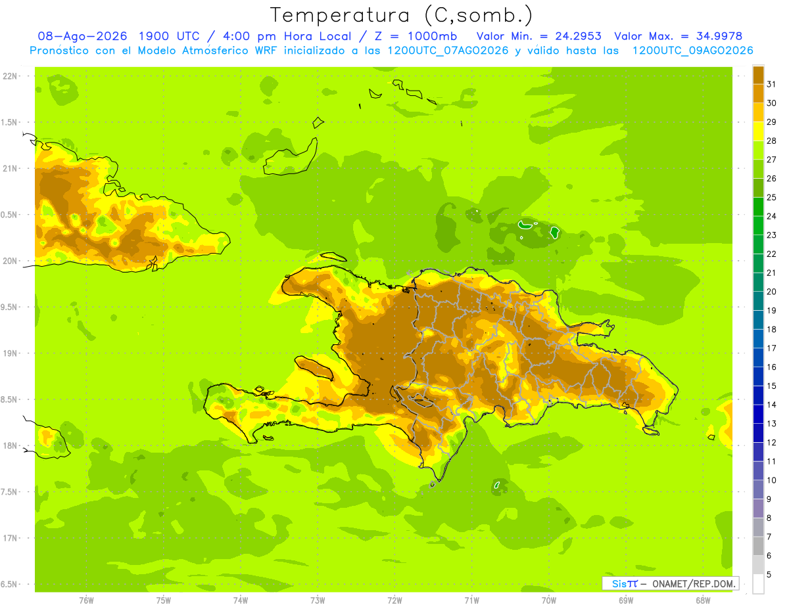Click the '74W' longitude tick label
Image resolution: width=789 pixels, height=609 pixels.
point(241,600)
